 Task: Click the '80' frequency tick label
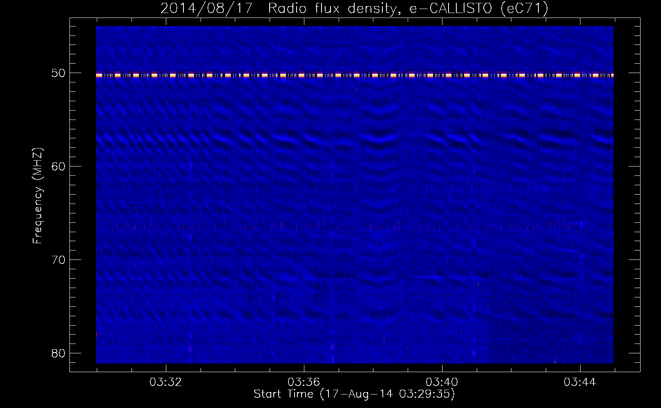58,353
